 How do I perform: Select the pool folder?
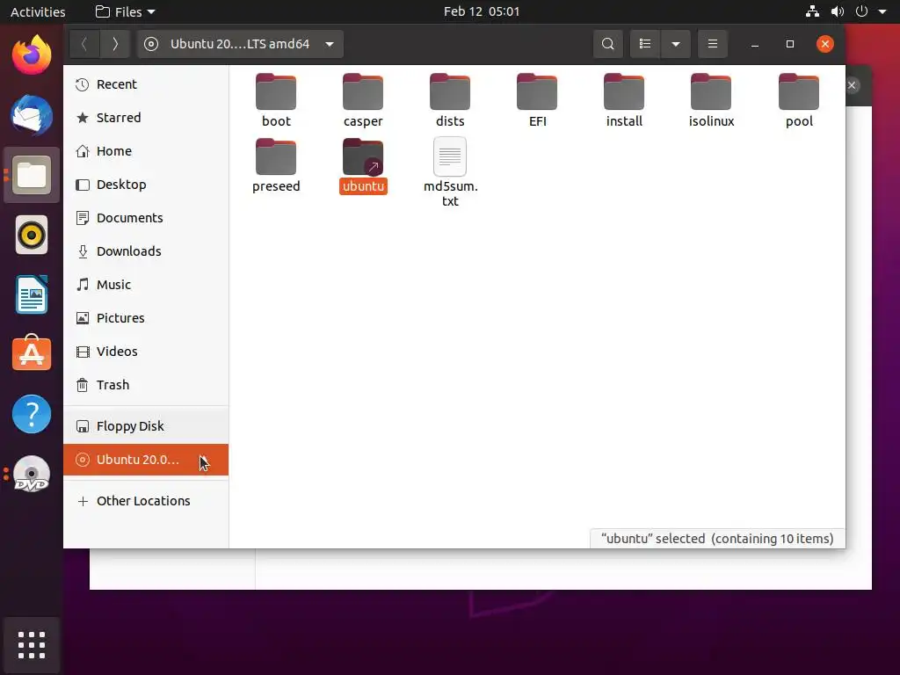[x=799, y=100]
